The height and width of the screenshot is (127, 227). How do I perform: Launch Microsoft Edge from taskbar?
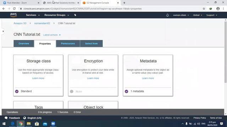(13, 124)
